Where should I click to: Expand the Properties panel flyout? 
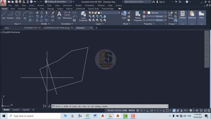(149, 24)
